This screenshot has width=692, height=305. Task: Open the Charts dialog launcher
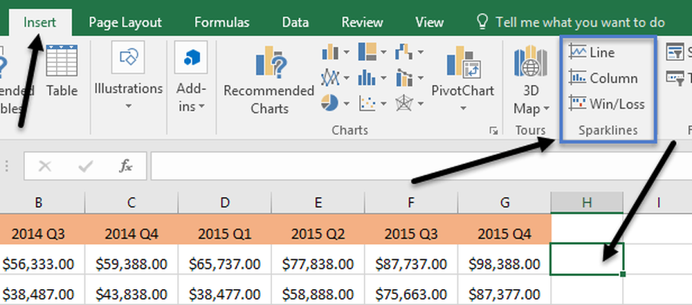tap(493, 131)
